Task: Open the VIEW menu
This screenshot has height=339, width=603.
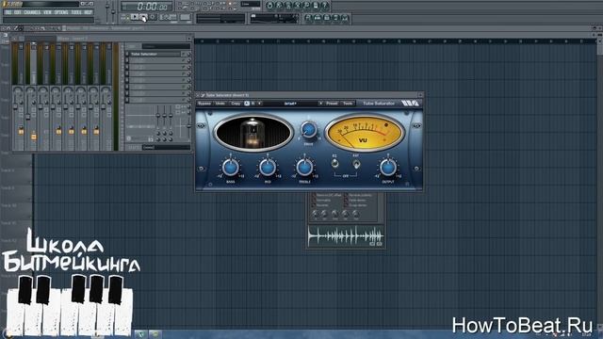Action: (x=47, y=12)
